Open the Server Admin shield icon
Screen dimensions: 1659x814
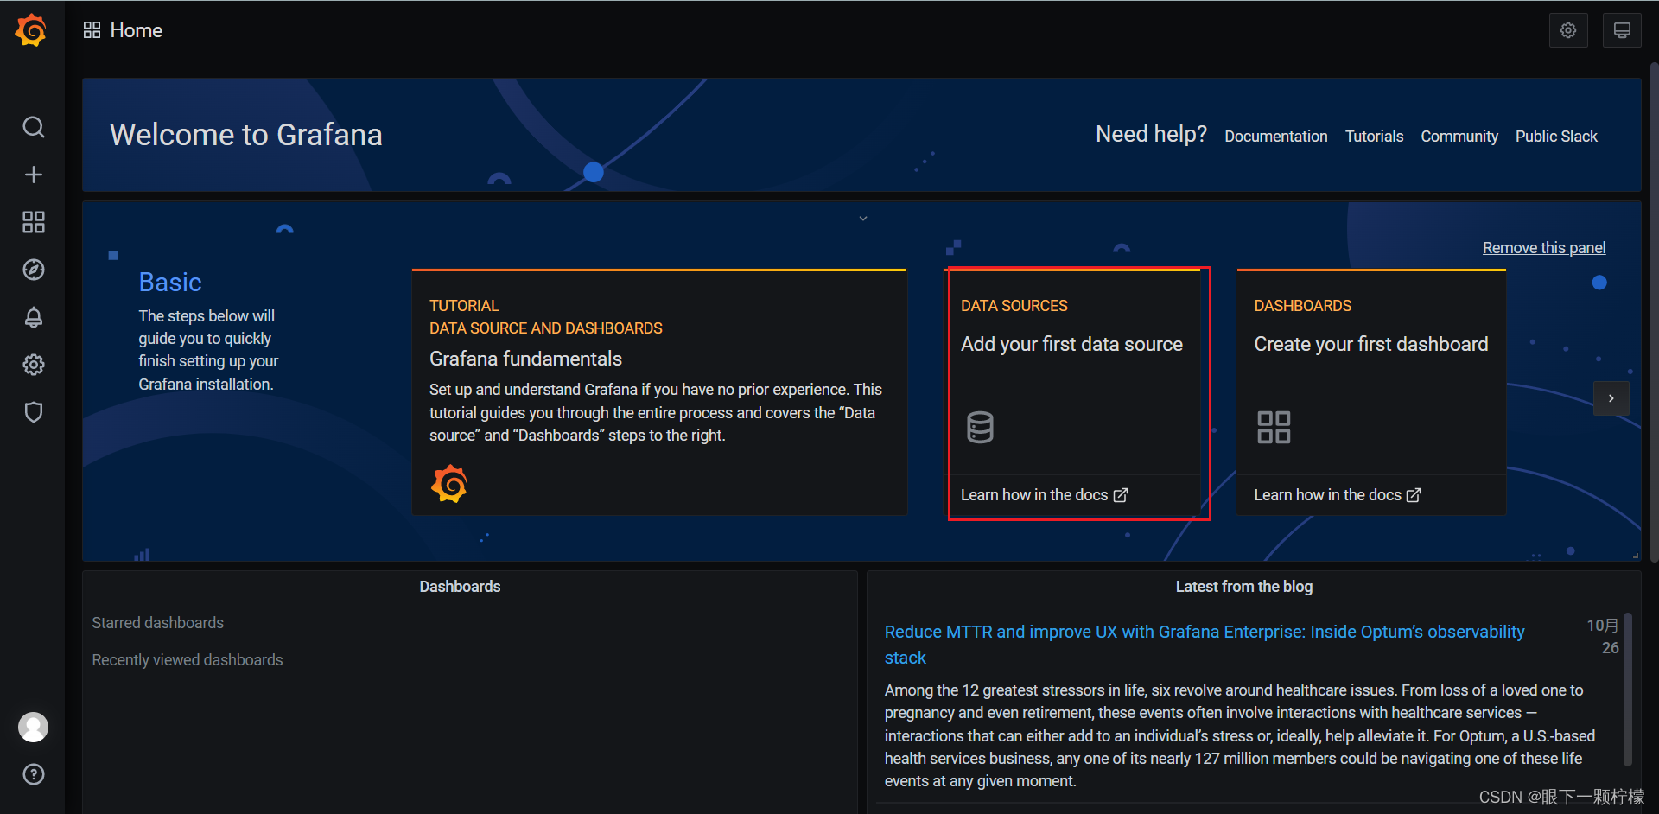pos(33,412)
